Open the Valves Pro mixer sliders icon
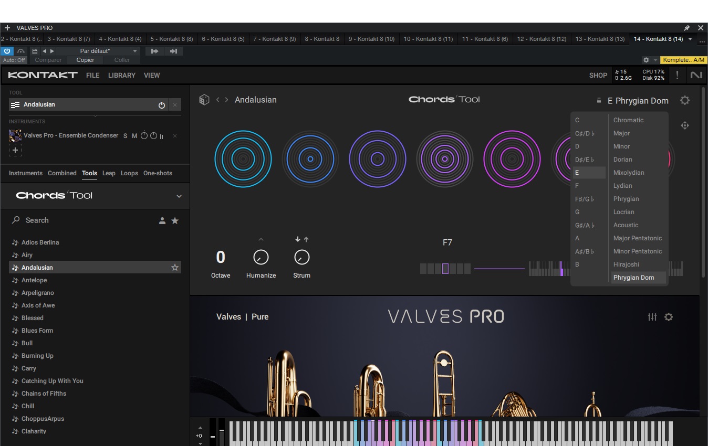The image size is (708, 446). click(x=652, y=317)
